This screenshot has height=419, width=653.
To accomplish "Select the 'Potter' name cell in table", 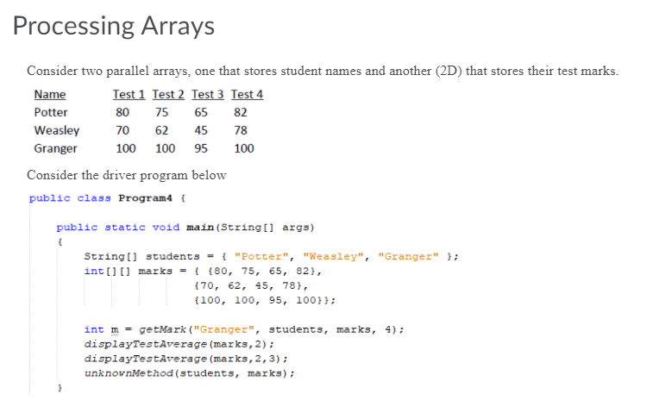I will click(51, 112).
